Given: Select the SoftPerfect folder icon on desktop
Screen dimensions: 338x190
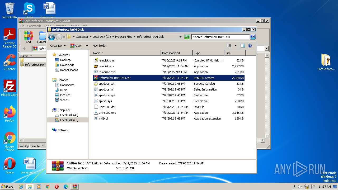Looking at the screenshot, I should click(x=326, y=62).
